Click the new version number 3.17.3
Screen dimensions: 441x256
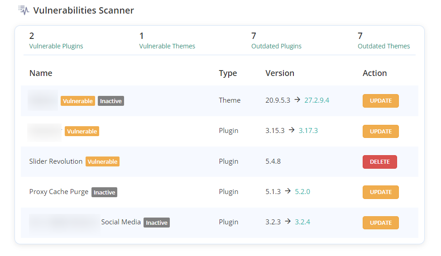pos(308,131)
